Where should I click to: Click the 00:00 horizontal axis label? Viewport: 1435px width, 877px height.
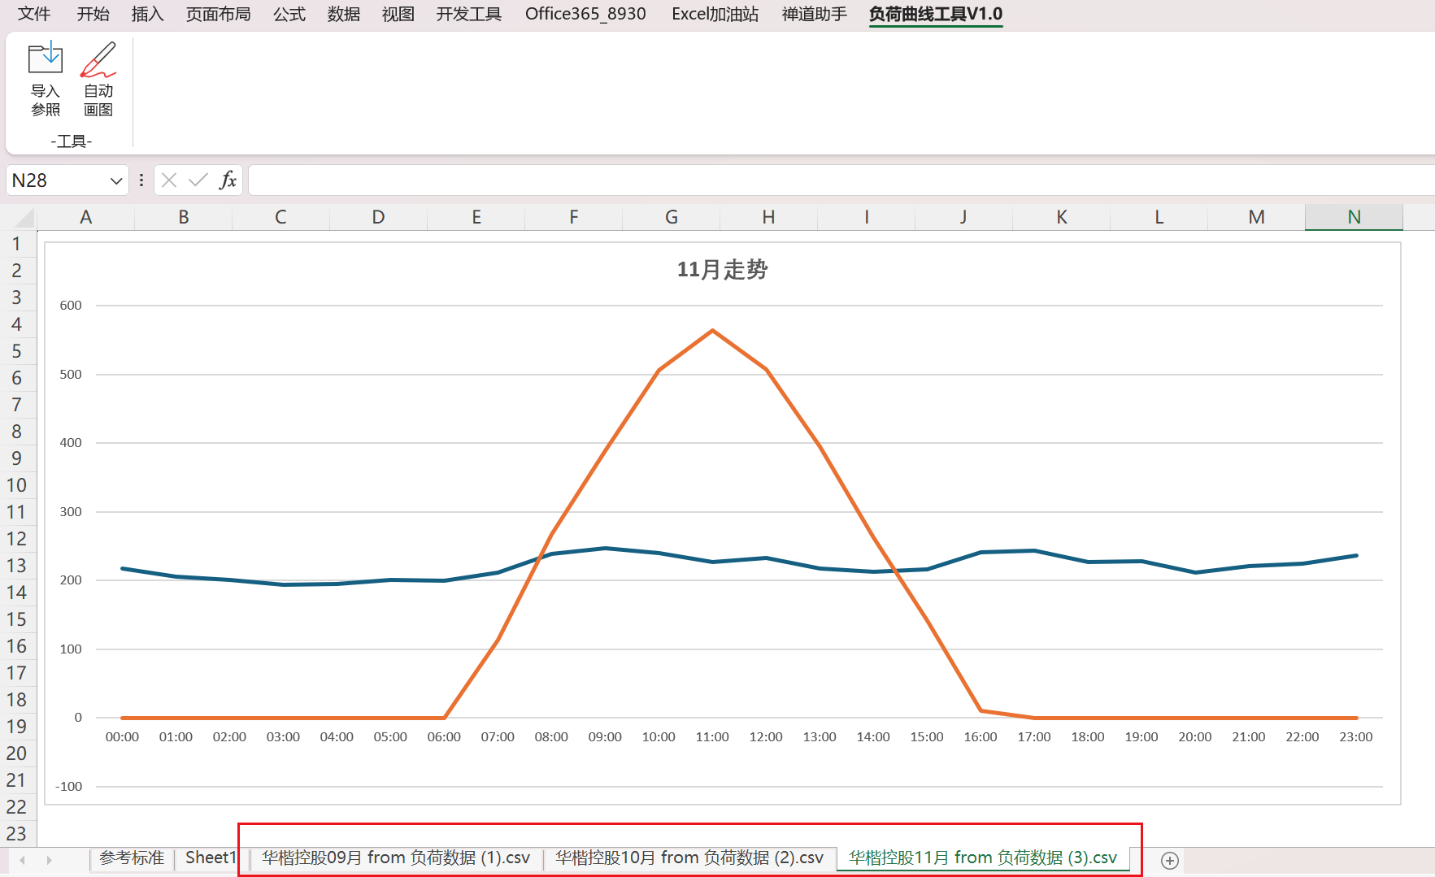click(x=122, y=737)
